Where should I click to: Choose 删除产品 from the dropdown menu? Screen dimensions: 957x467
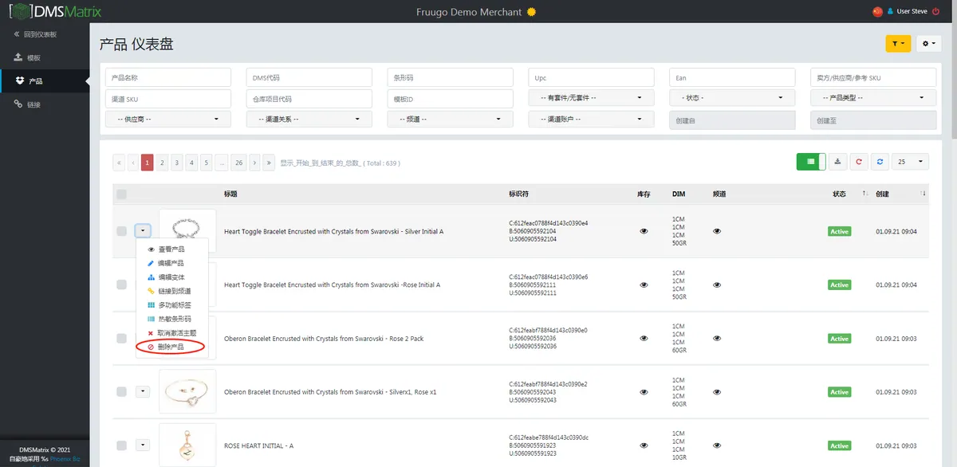pos(171,347)
